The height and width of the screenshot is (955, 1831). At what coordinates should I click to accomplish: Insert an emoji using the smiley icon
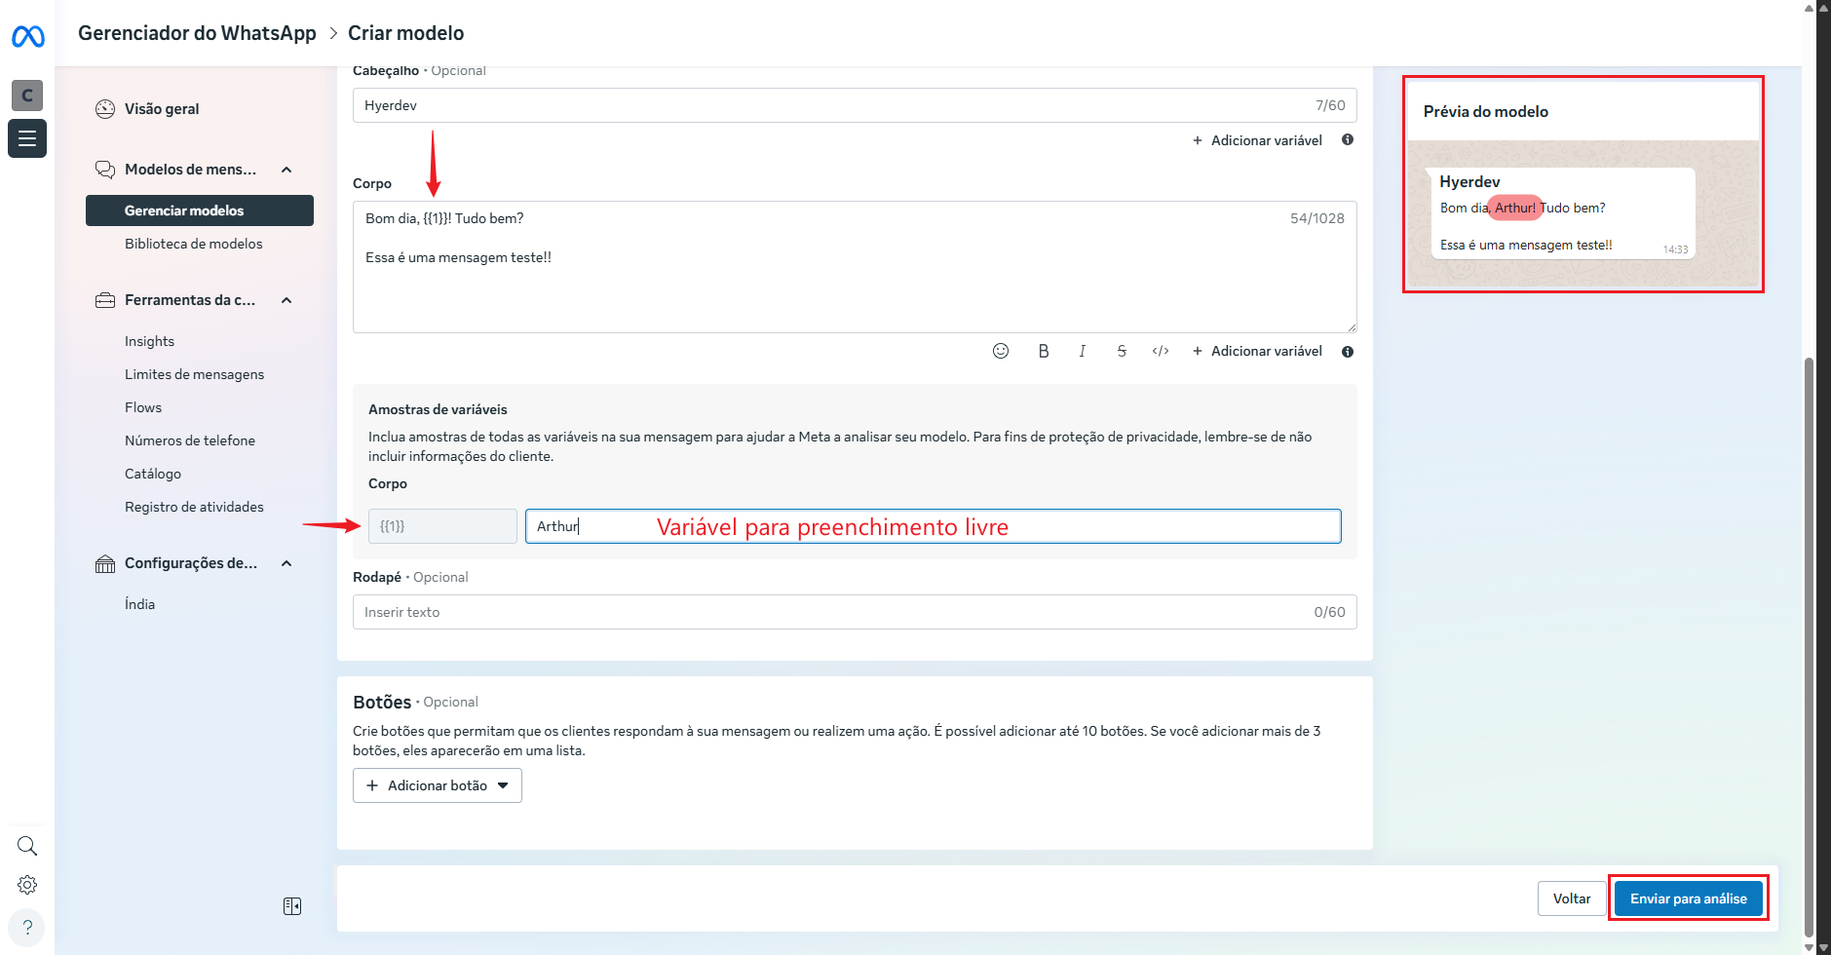pos(1001,351)
